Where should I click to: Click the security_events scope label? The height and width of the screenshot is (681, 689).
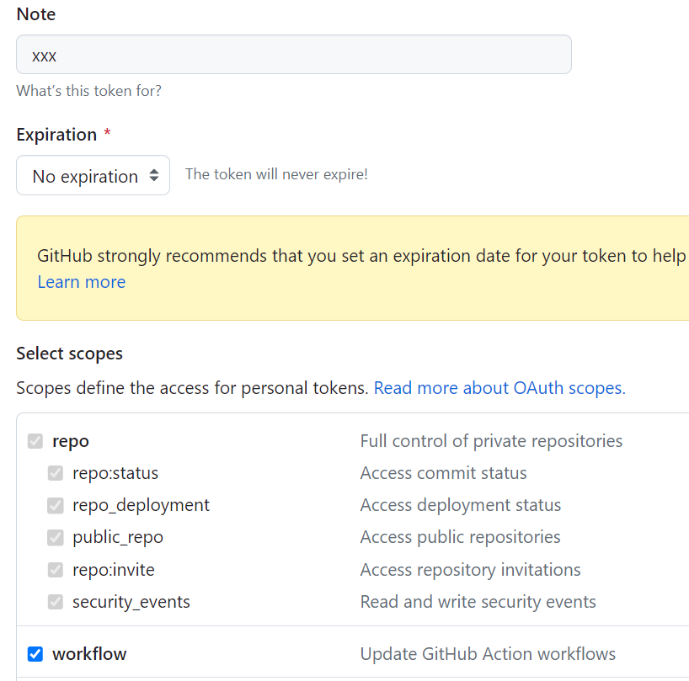(131, 602)
